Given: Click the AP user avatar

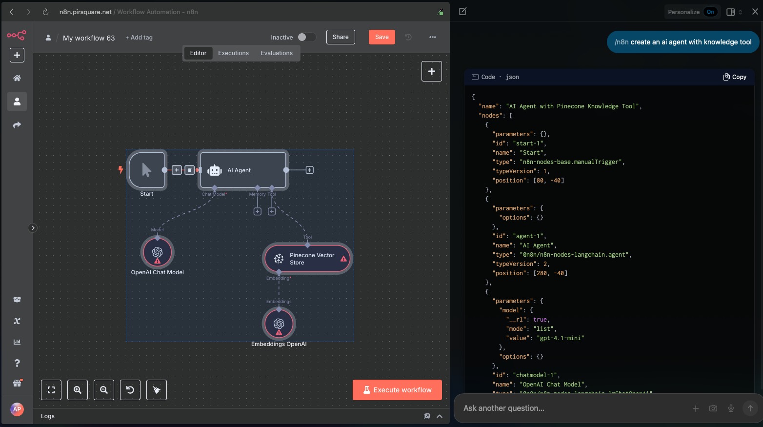Looking at the screenshot, I should (17, 409).
